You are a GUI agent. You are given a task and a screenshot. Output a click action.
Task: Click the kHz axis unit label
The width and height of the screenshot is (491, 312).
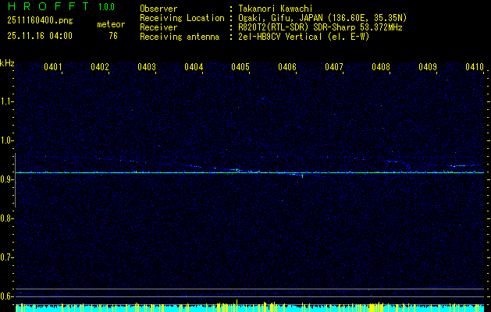coord(7,62)
